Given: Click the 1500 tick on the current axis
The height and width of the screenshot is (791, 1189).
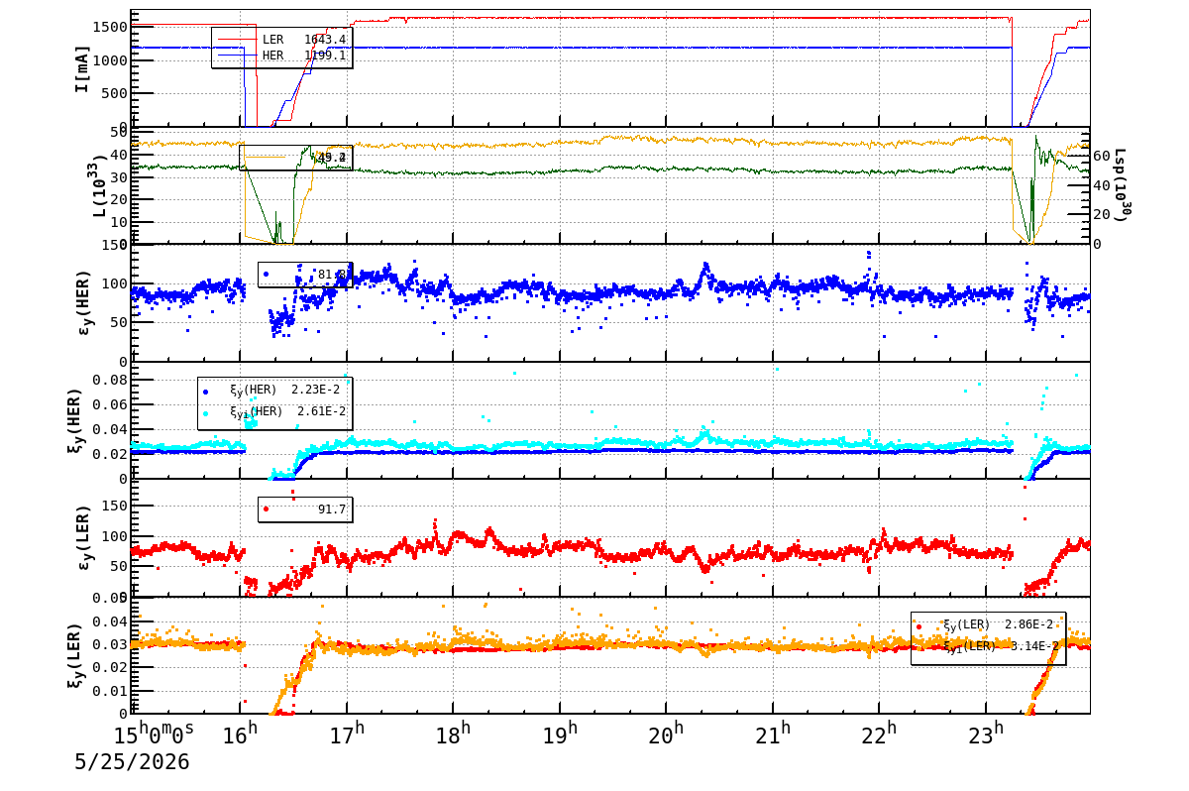Looking at the screenshot, I should pos(112,27).
